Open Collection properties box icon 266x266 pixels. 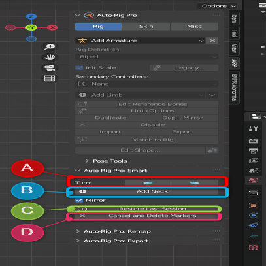point(254,193)
